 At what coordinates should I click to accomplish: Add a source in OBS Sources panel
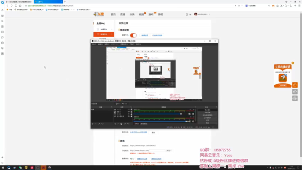[x=115, y=124]
